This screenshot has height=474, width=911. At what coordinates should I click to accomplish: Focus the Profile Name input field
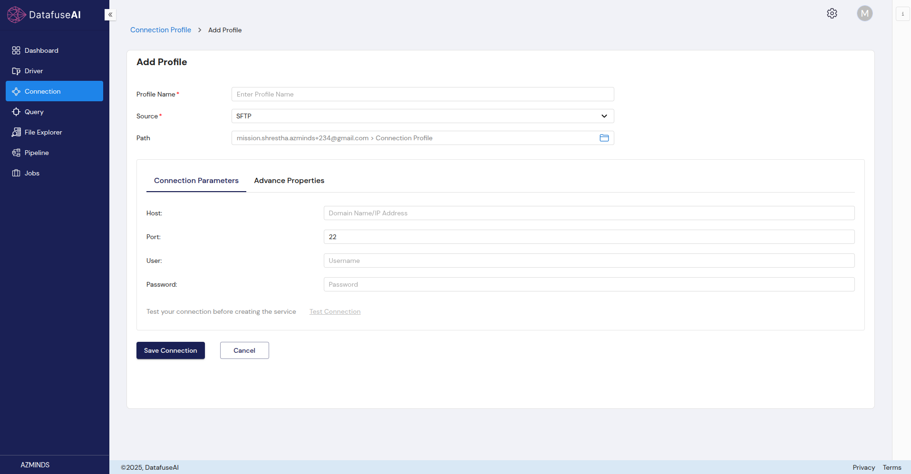coord(422,94)
